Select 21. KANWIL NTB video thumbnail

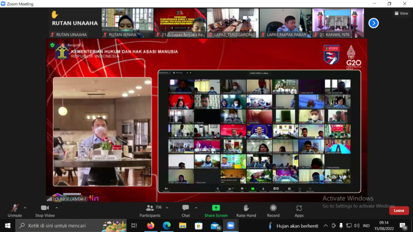click(338, 23)
